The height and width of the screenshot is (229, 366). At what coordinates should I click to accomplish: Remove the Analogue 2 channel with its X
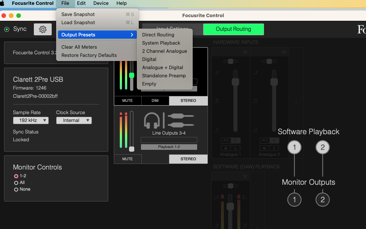click(x=284, y=52)
